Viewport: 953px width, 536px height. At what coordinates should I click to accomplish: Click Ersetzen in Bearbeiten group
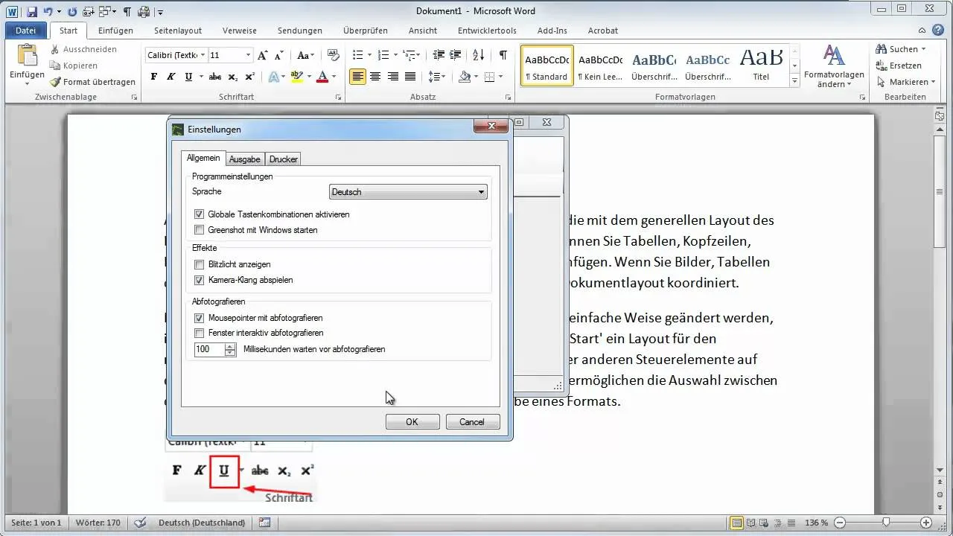[899, 66]
